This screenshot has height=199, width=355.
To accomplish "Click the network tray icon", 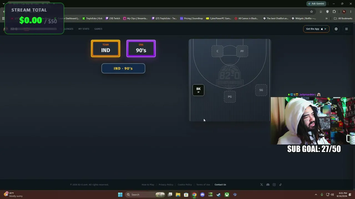I will 328,195.
